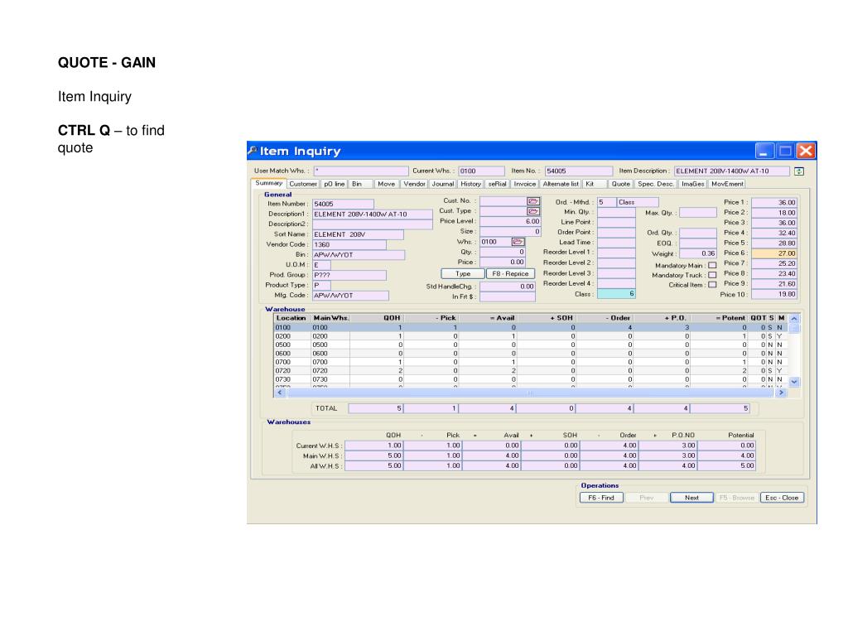Click the Item No. field at top
The image size is (848, 636).
click(579, 171)
